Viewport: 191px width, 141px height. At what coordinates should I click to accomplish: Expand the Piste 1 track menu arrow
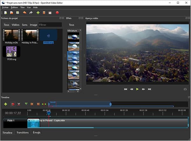pyautogui.click(x=4, y=121)
